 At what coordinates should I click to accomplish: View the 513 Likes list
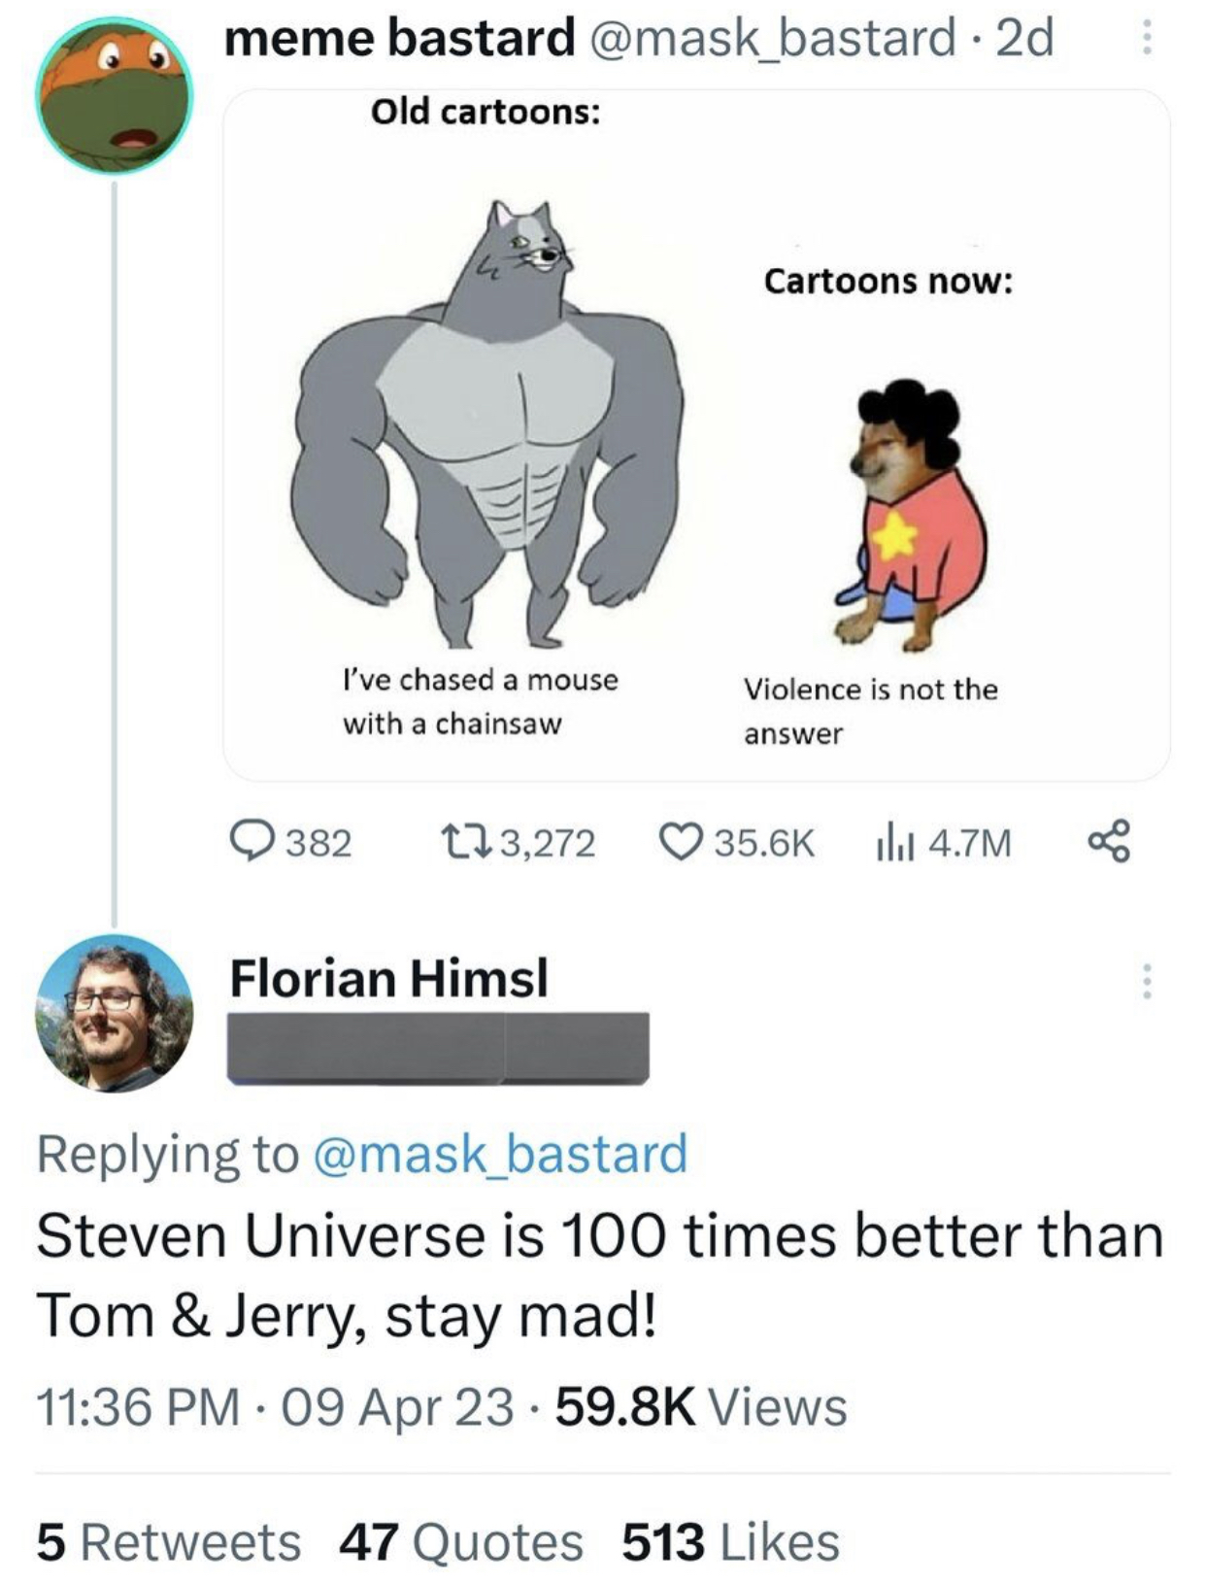730,1542
